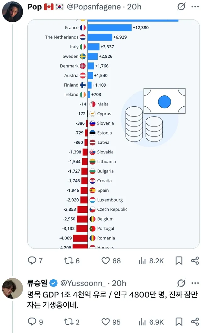Share Pop's chart tweet
Image resolution: width=201 pixels, height=333 pixels.
pyautogui.click(x=195, y=260)
